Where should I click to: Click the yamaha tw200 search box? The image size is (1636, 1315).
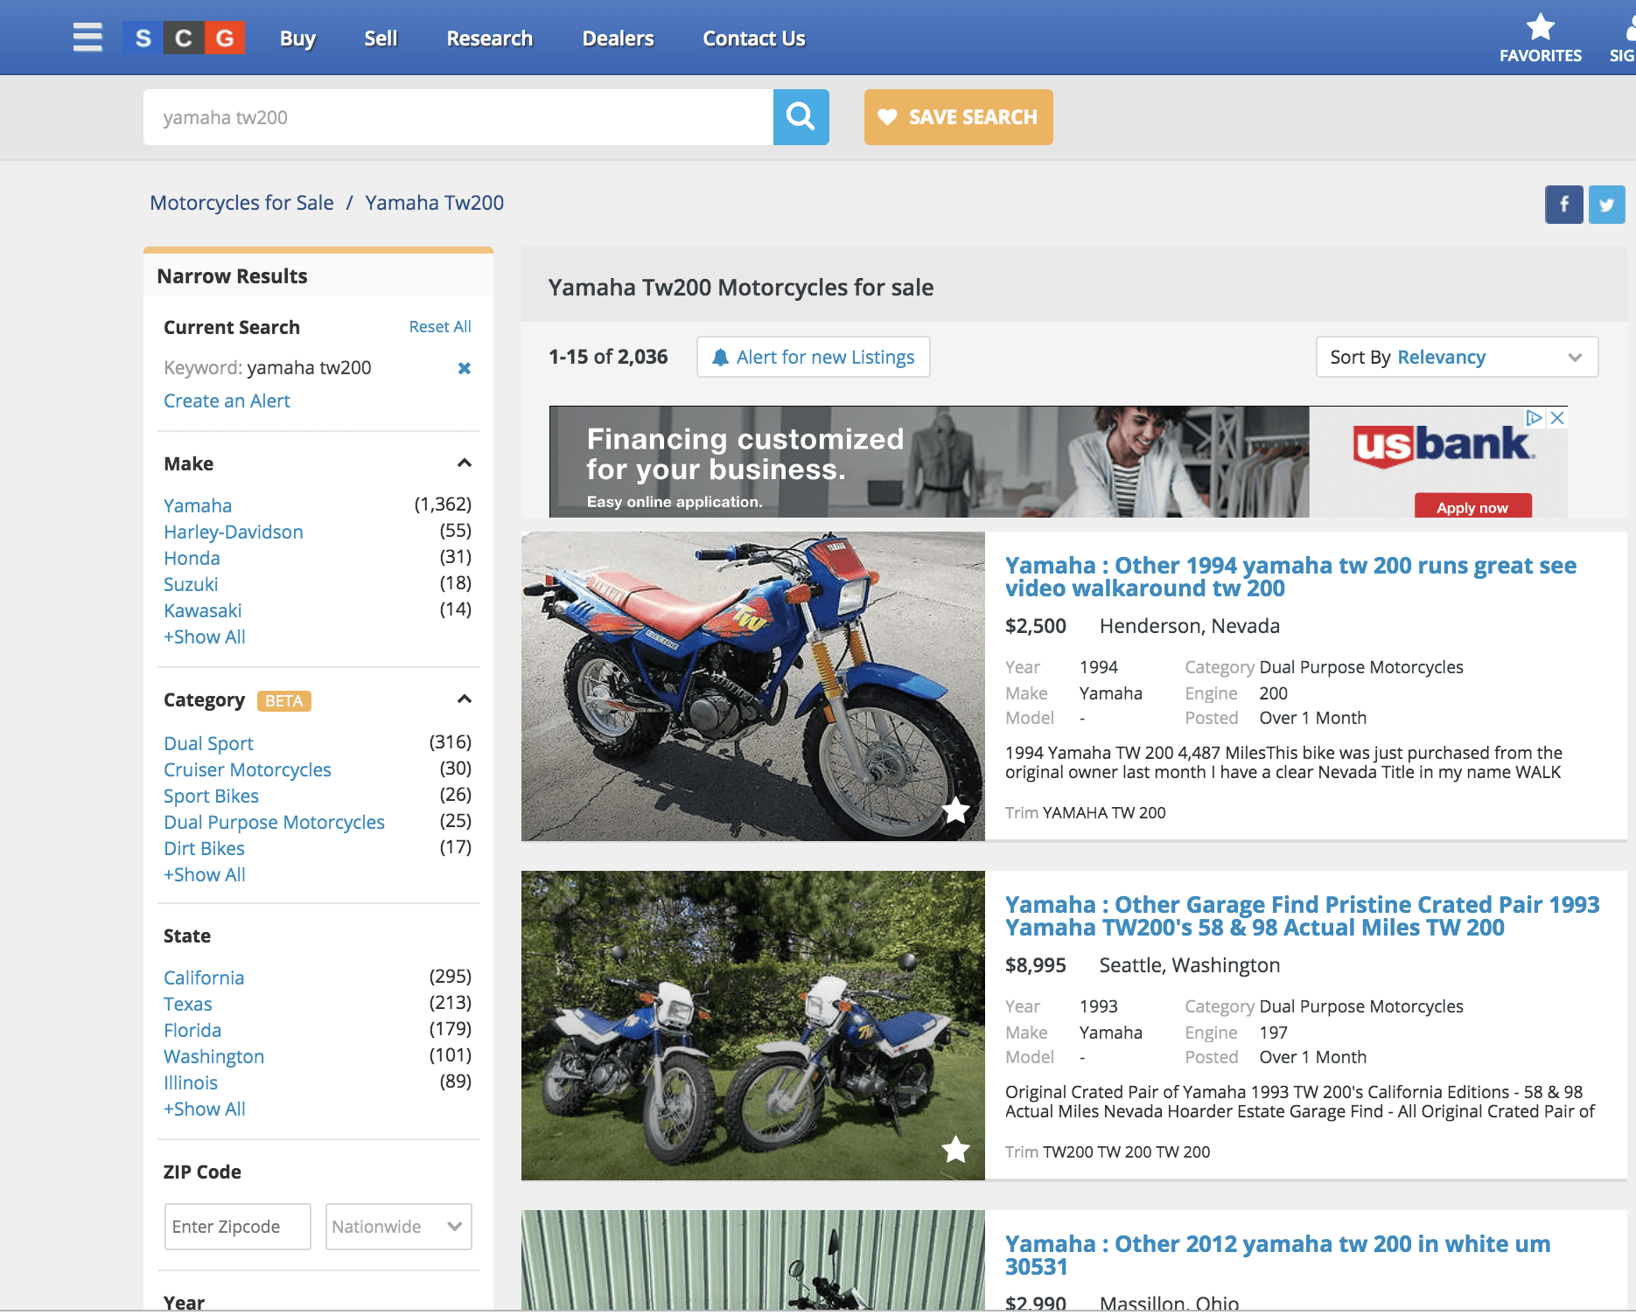tap(458, 116)
